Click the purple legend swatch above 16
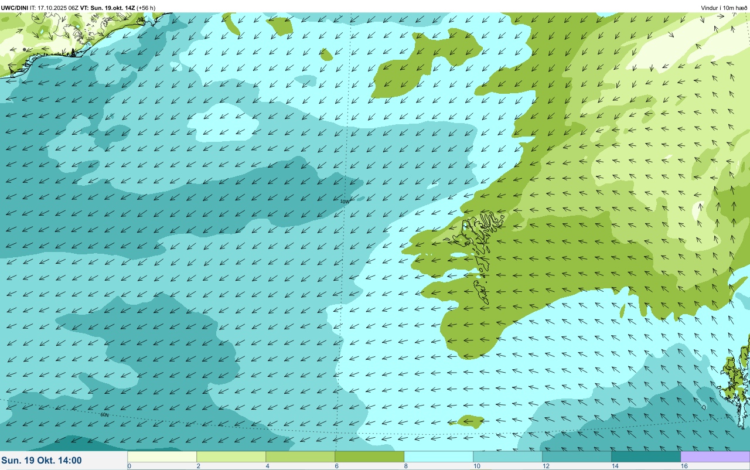This screenshot has height=470, width=750. tap(715, 457)
